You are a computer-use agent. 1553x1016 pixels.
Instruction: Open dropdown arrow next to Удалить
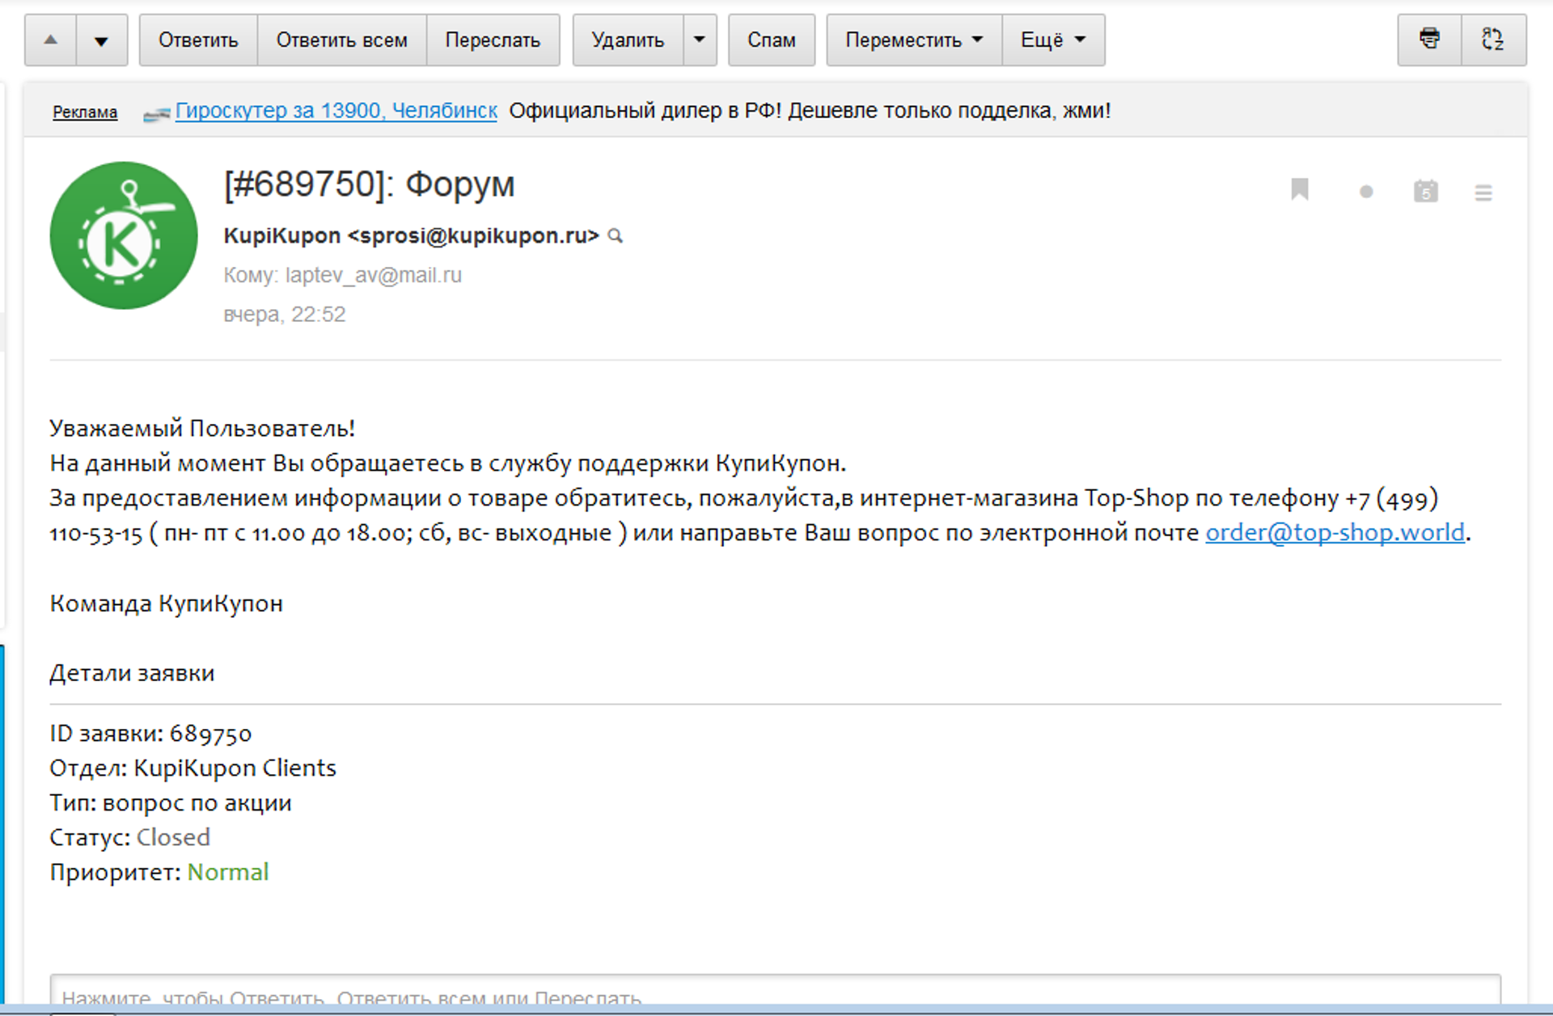point(700,40)
